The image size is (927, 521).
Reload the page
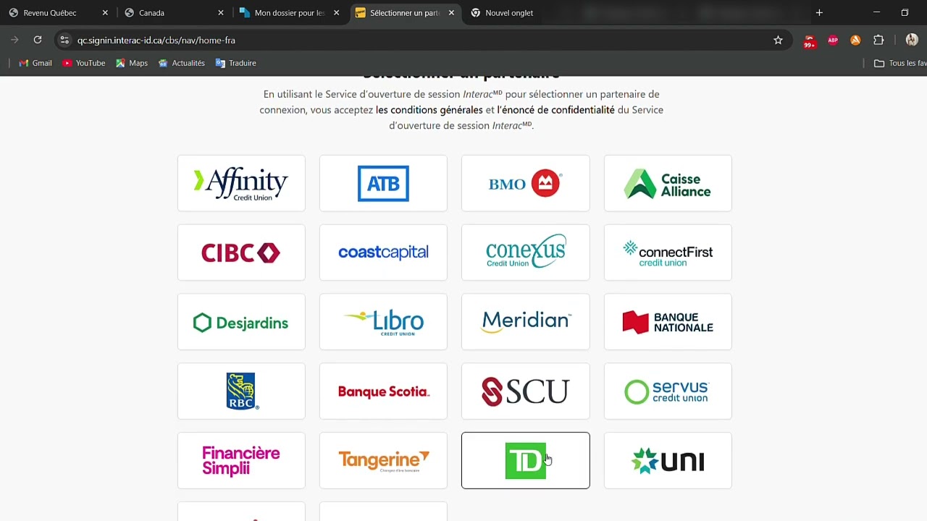click(38, 41)
